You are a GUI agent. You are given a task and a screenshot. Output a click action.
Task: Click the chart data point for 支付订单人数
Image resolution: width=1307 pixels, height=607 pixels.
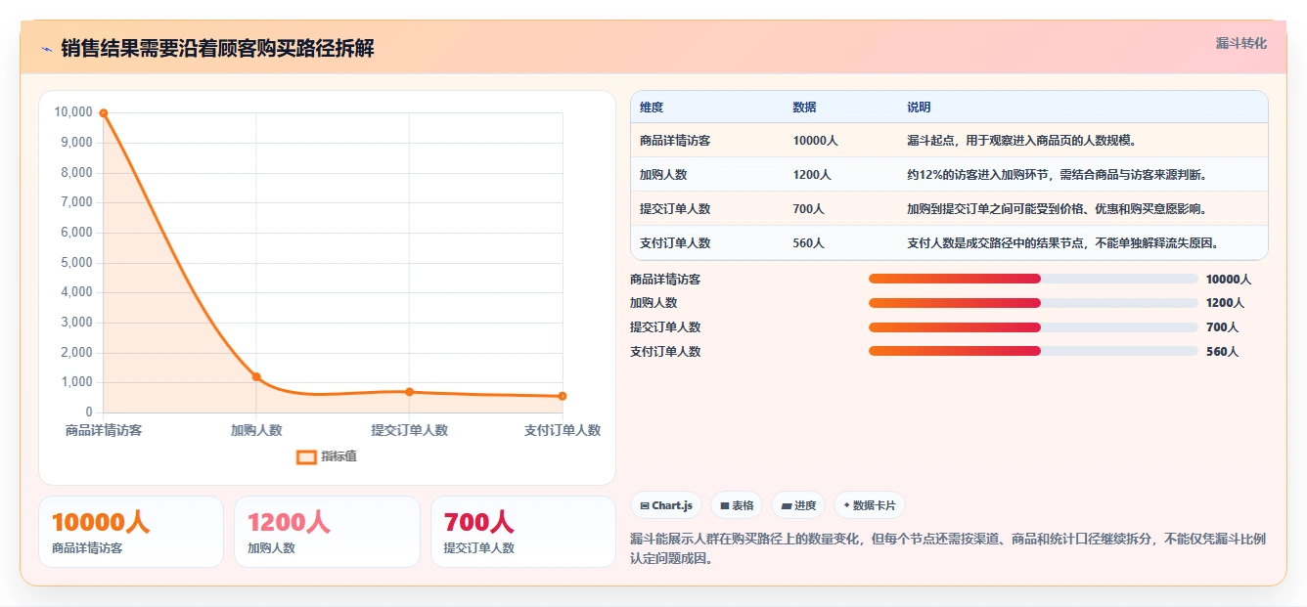(x=563, y=396)
